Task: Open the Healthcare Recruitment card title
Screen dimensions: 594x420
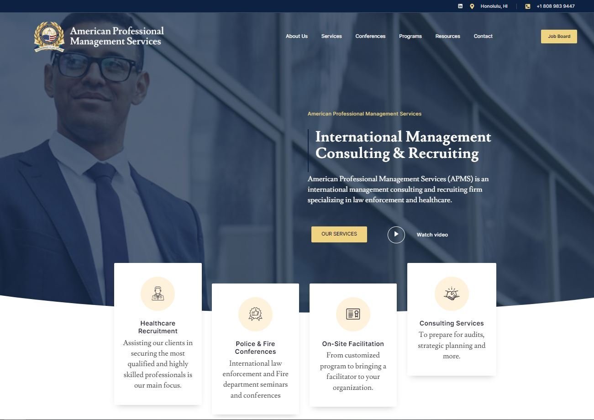Action: [x=158, y=327]
